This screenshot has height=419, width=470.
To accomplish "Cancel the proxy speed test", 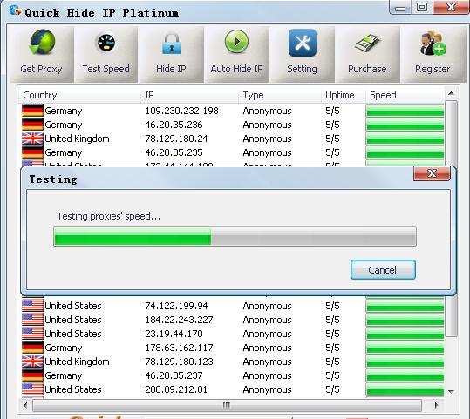I will click(383, 270).
